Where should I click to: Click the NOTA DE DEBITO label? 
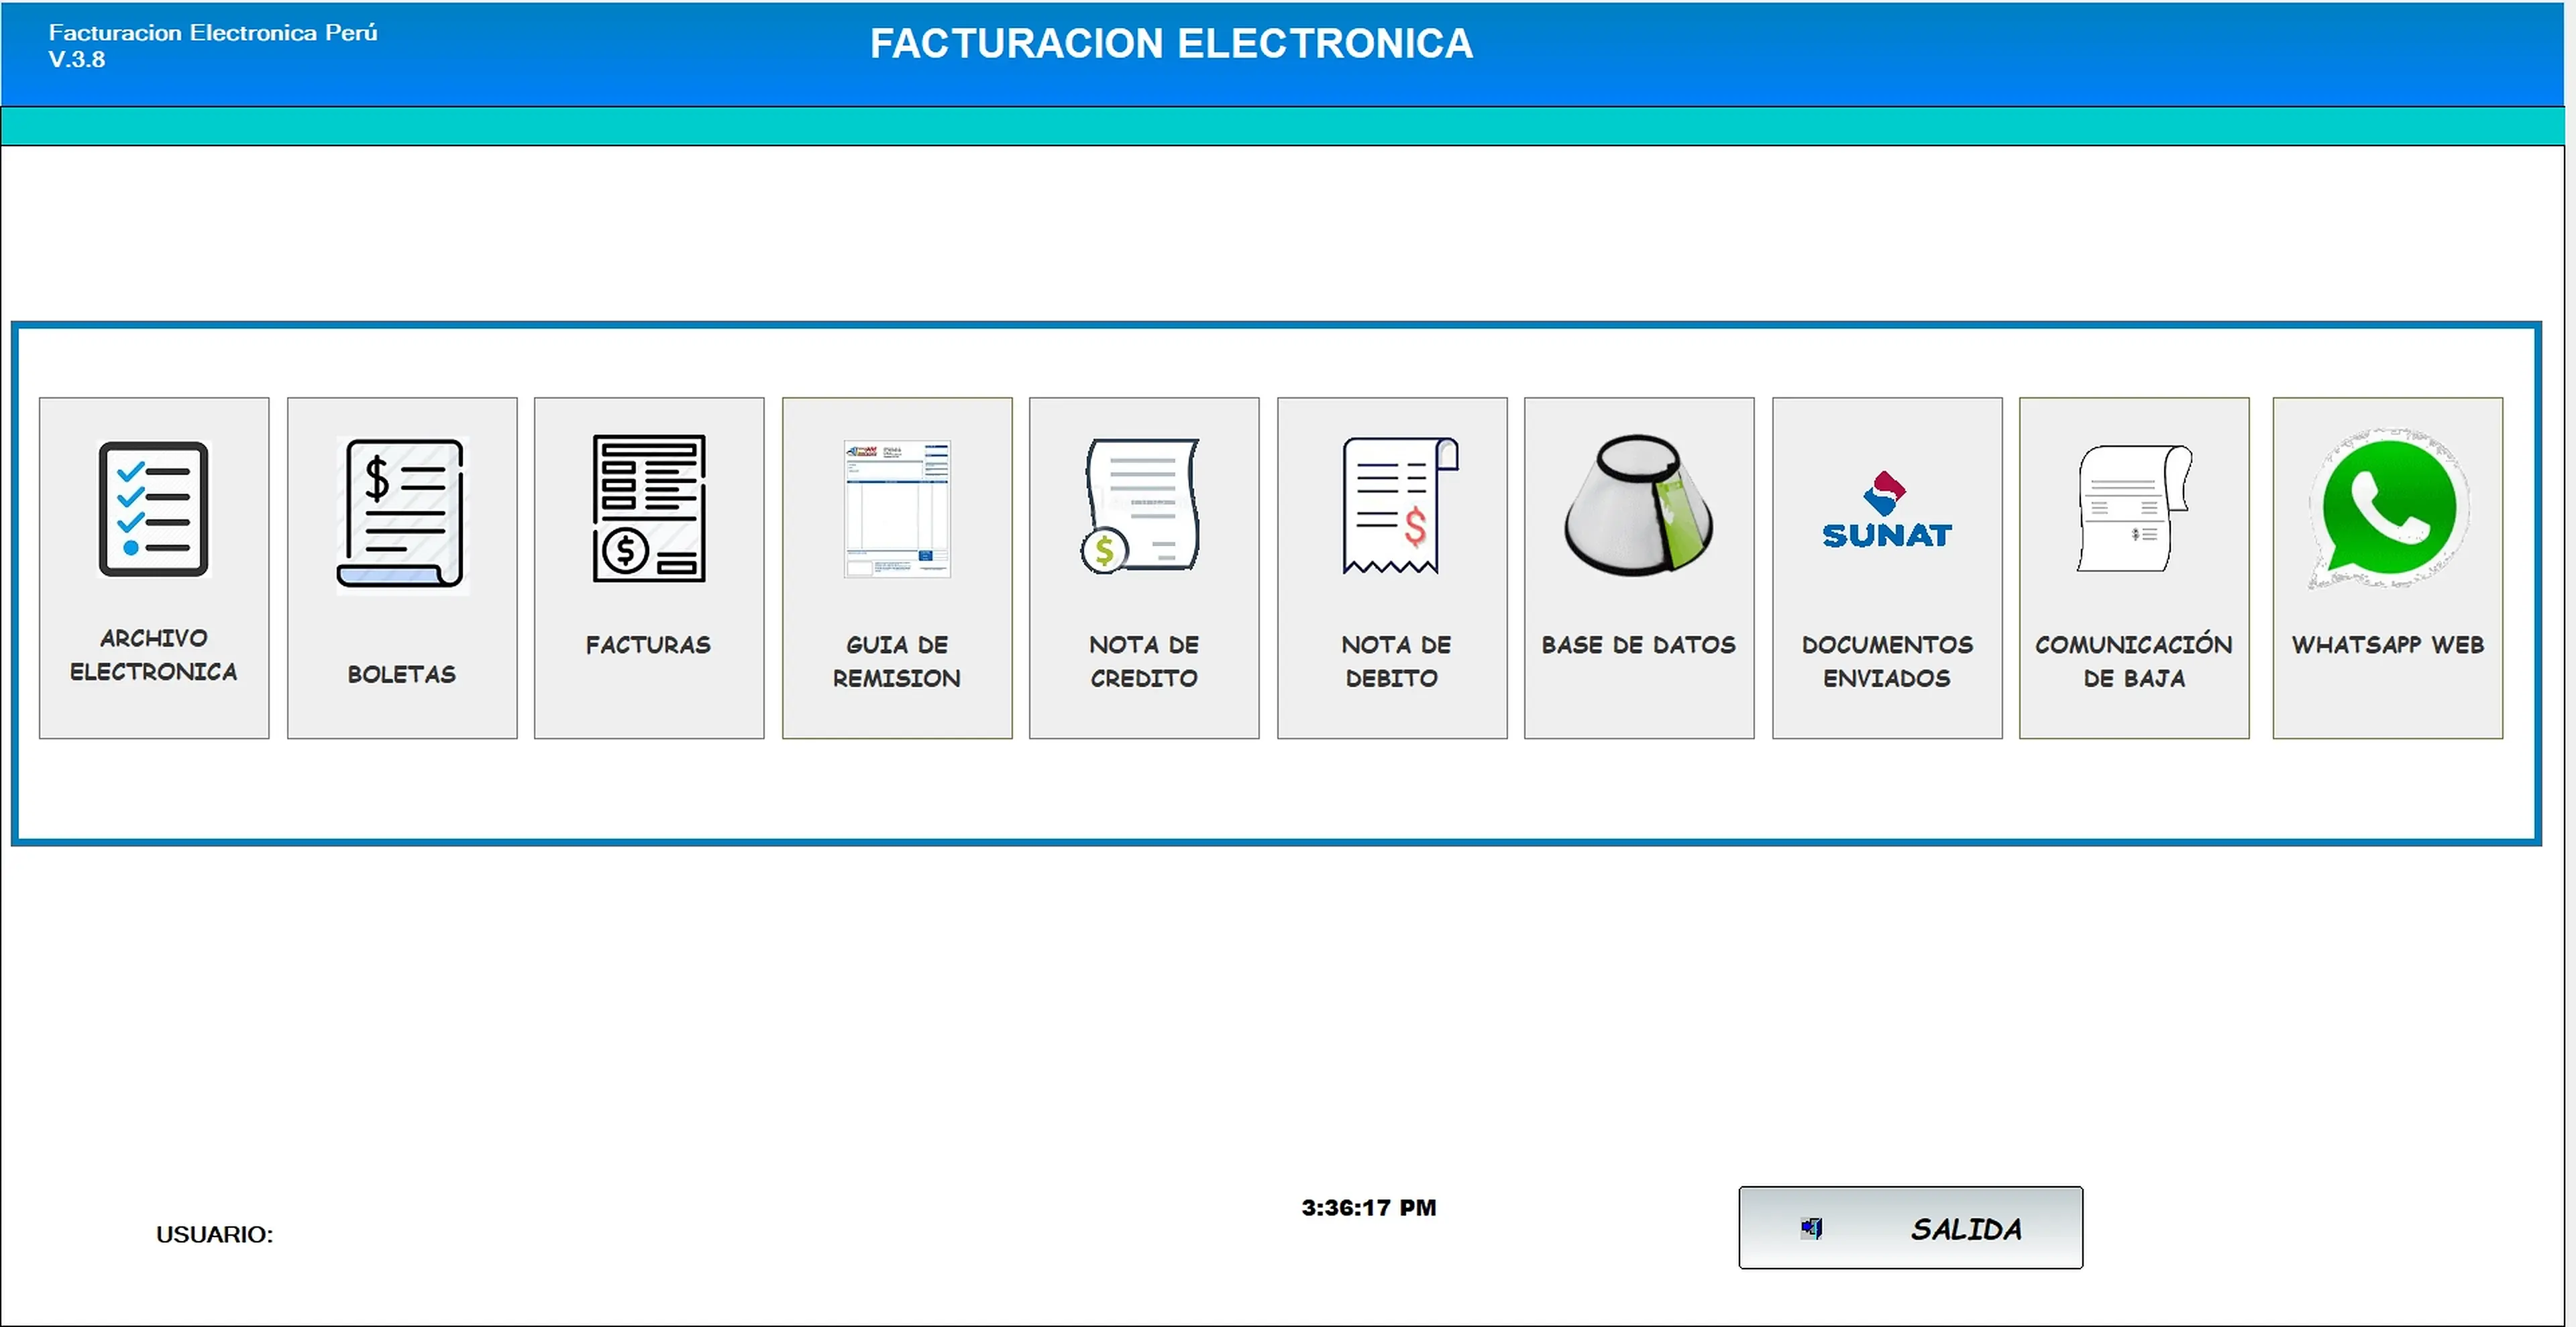point(1395,661)
